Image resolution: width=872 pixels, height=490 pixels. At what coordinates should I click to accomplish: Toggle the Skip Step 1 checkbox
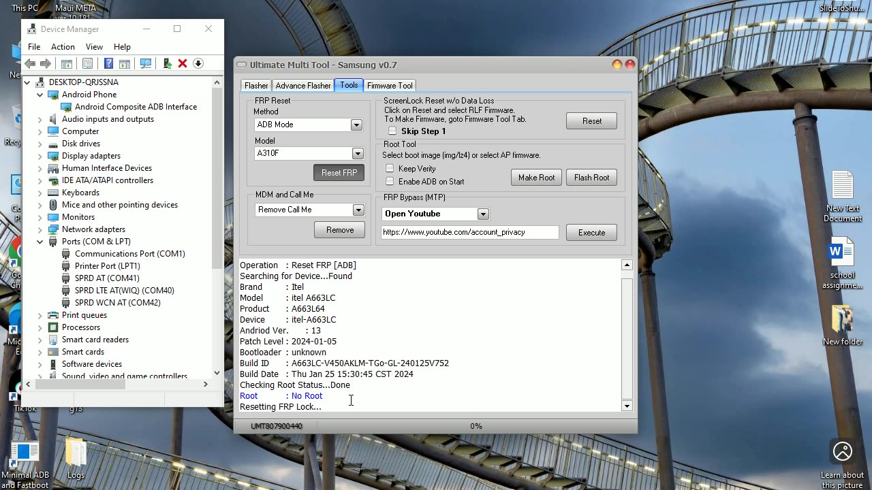(392, 131)
